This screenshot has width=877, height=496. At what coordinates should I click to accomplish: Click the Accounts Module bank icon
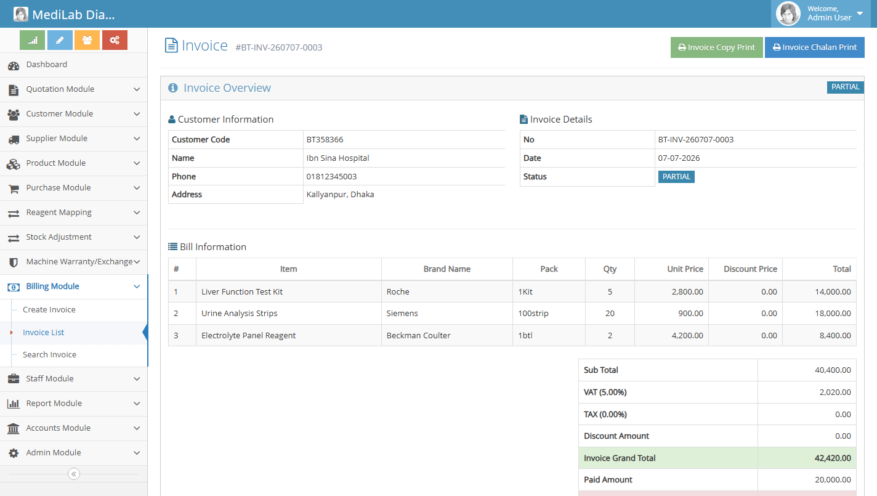pos(14,429)
